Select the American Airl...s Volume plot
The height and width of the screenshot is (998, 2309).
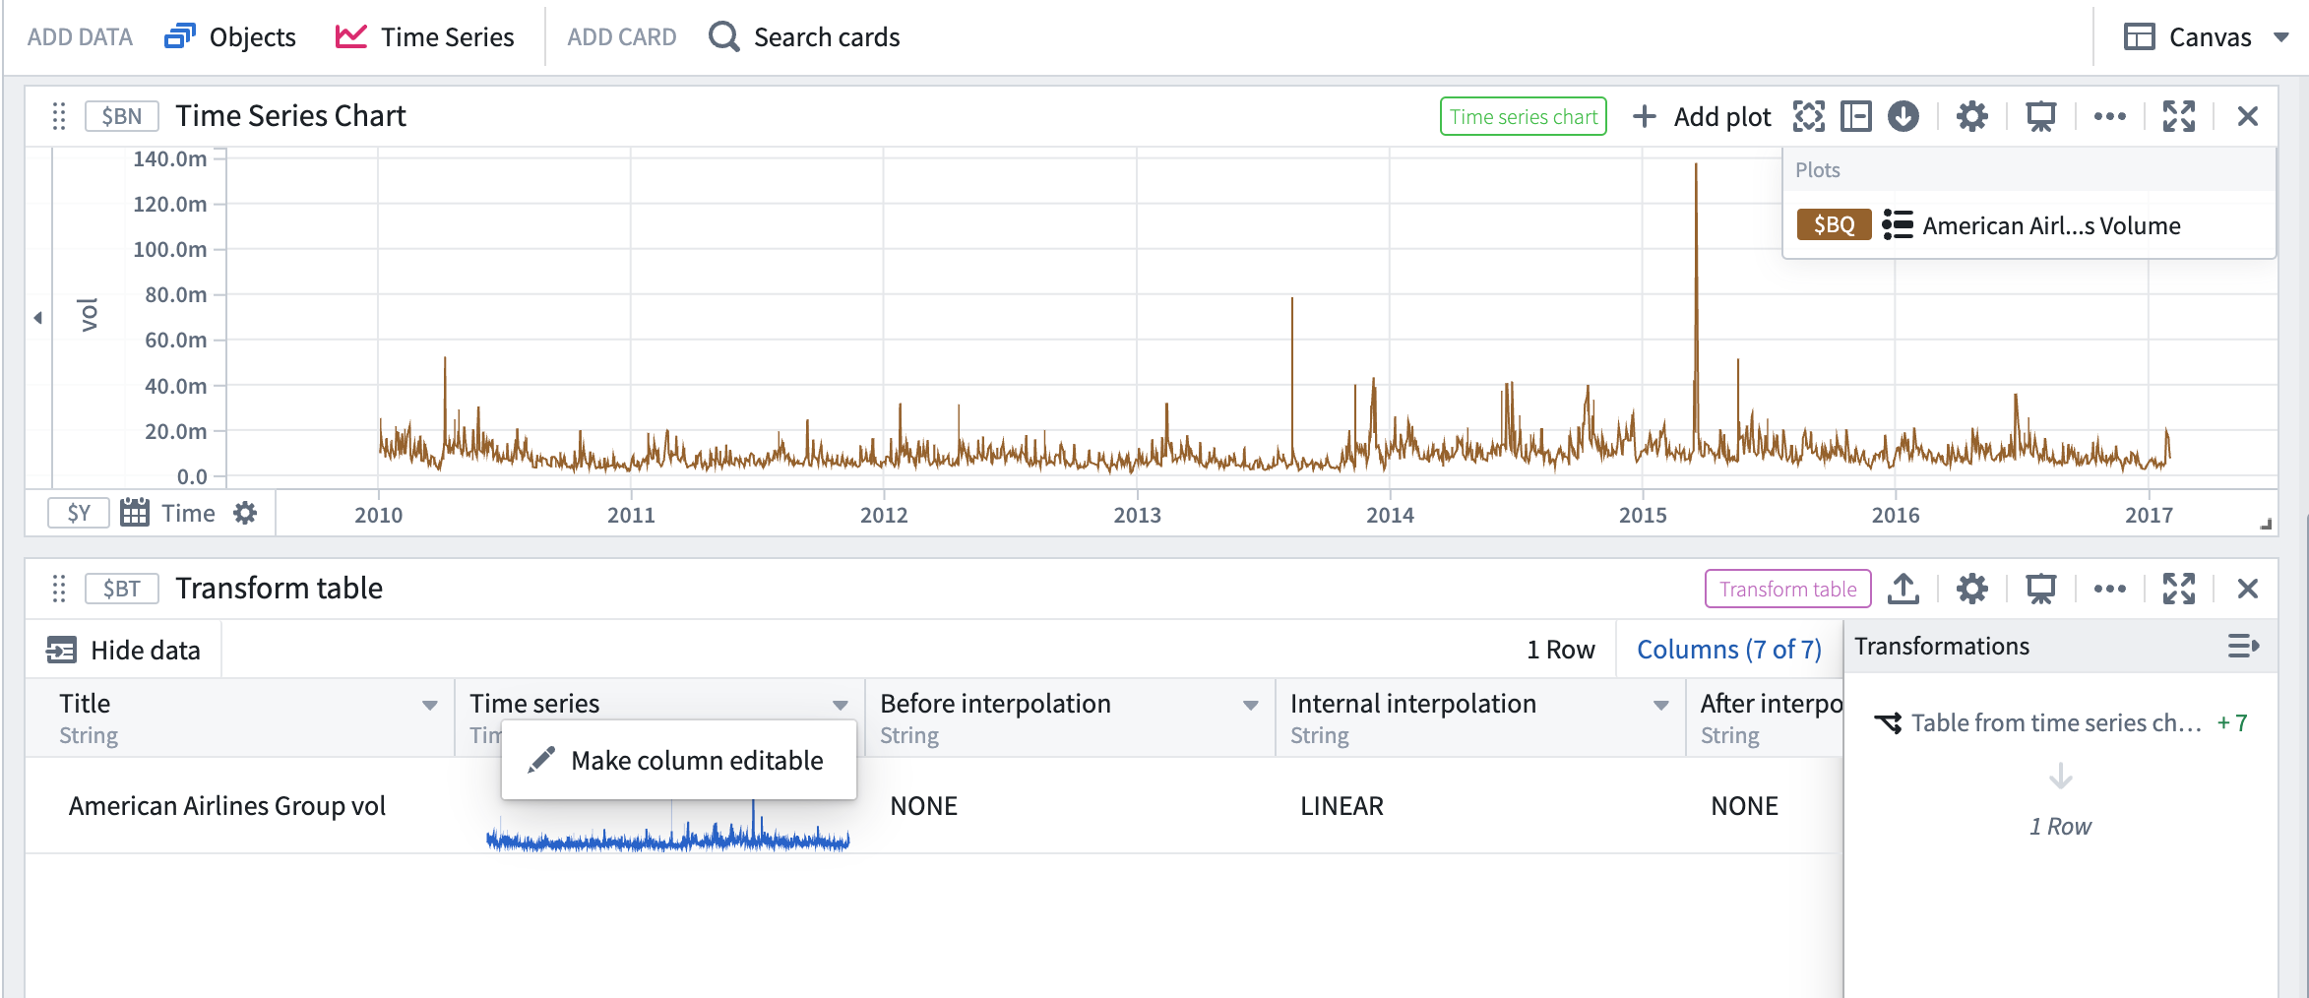[2051, 225]
